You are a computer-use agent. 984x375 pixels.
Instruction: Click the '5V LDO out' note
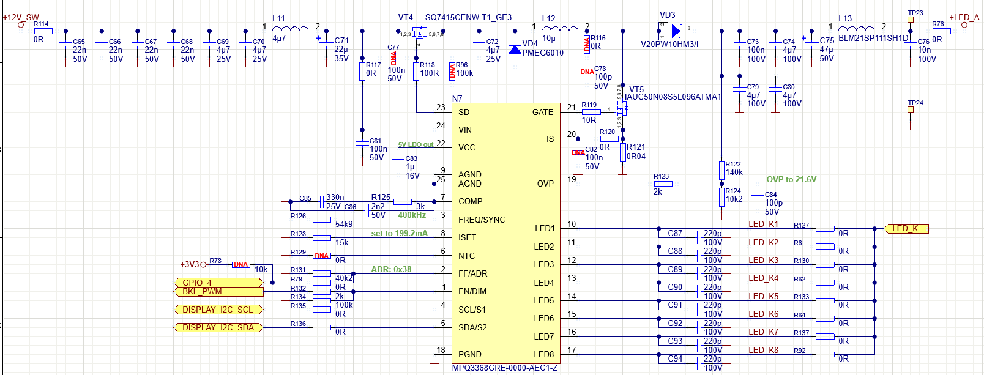coord(416,144)
